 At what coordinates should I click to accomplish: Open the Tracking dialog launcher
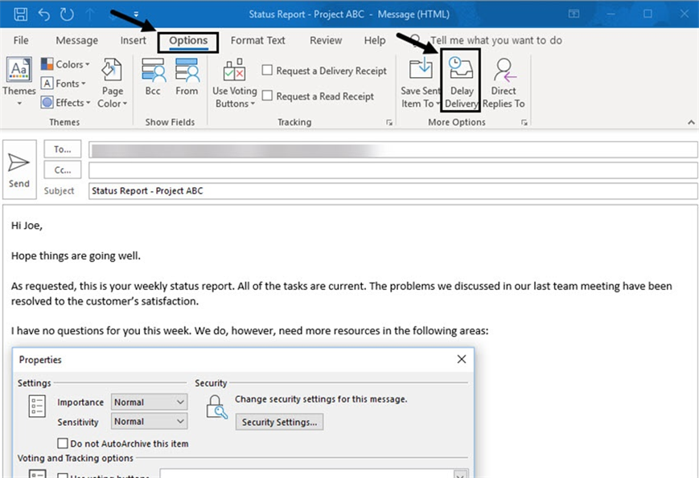[389, 122]
